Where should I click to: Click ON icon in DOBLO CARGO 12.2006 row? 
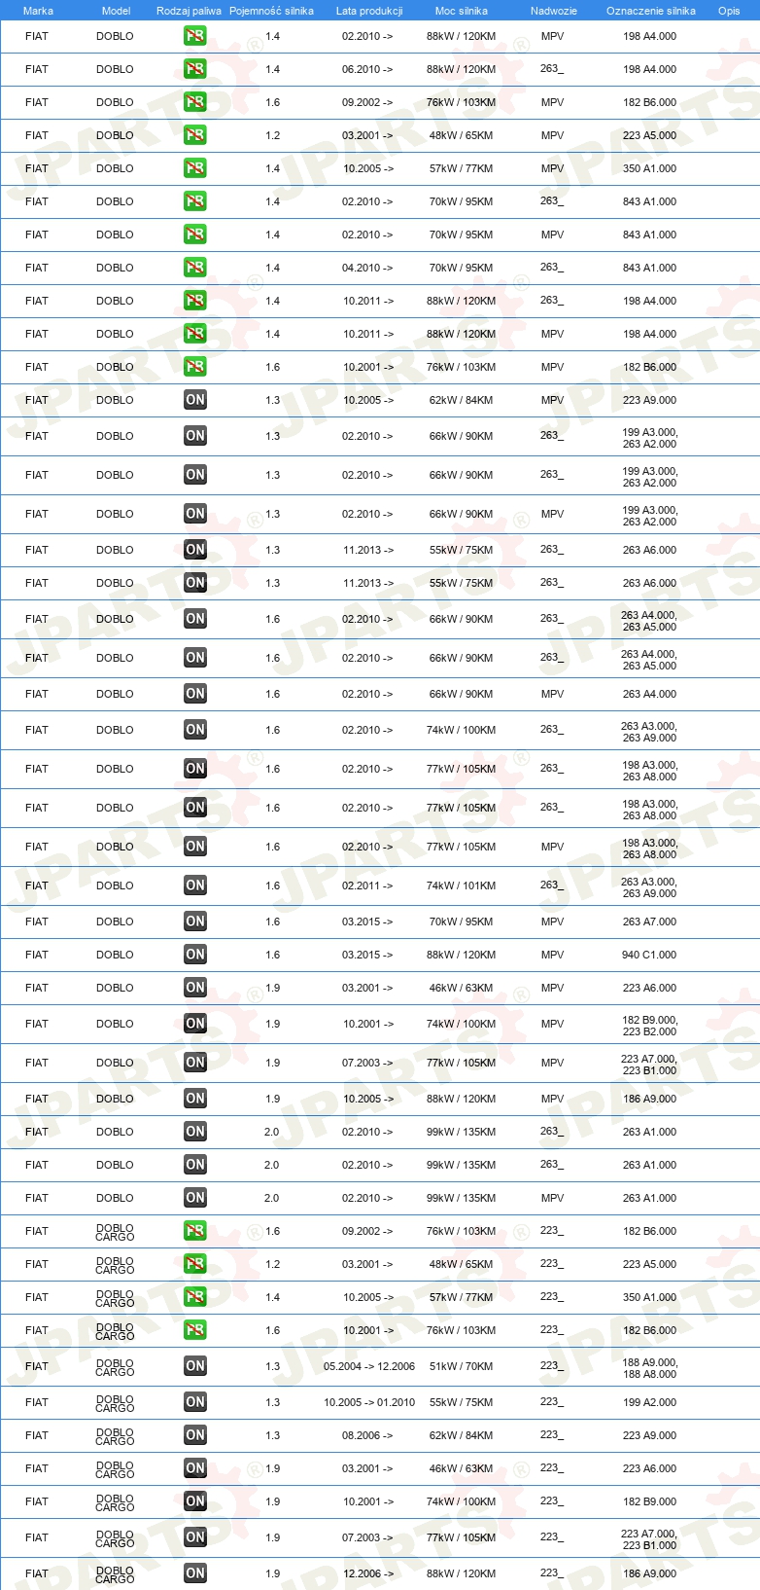pyautogui.click(x=195, y=1573)
